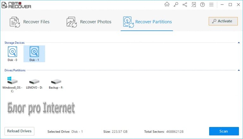Select the LENOVO - D: partition
The height and width of the screenshot is (139, 243).
(34, 84)
